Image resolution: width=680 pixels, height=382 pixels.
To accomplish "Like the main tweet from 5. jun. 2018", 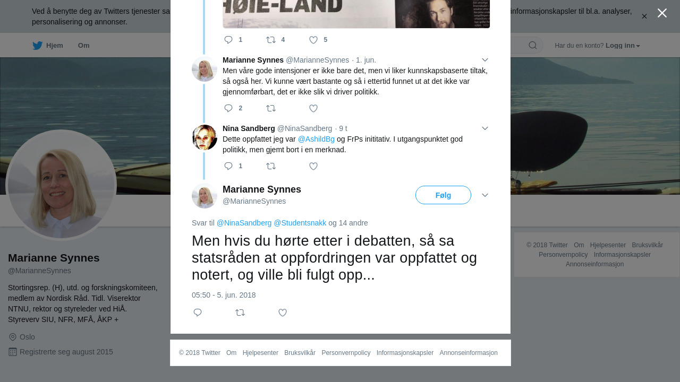I will point(283,312).
